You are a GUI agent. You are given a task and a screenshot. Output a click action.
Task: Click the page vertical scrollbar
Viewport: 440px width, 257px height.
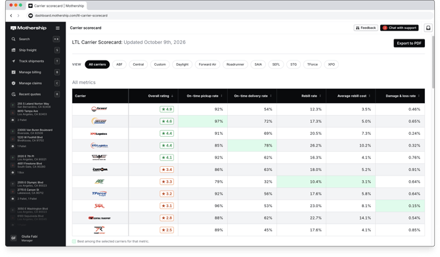[433, 62]
